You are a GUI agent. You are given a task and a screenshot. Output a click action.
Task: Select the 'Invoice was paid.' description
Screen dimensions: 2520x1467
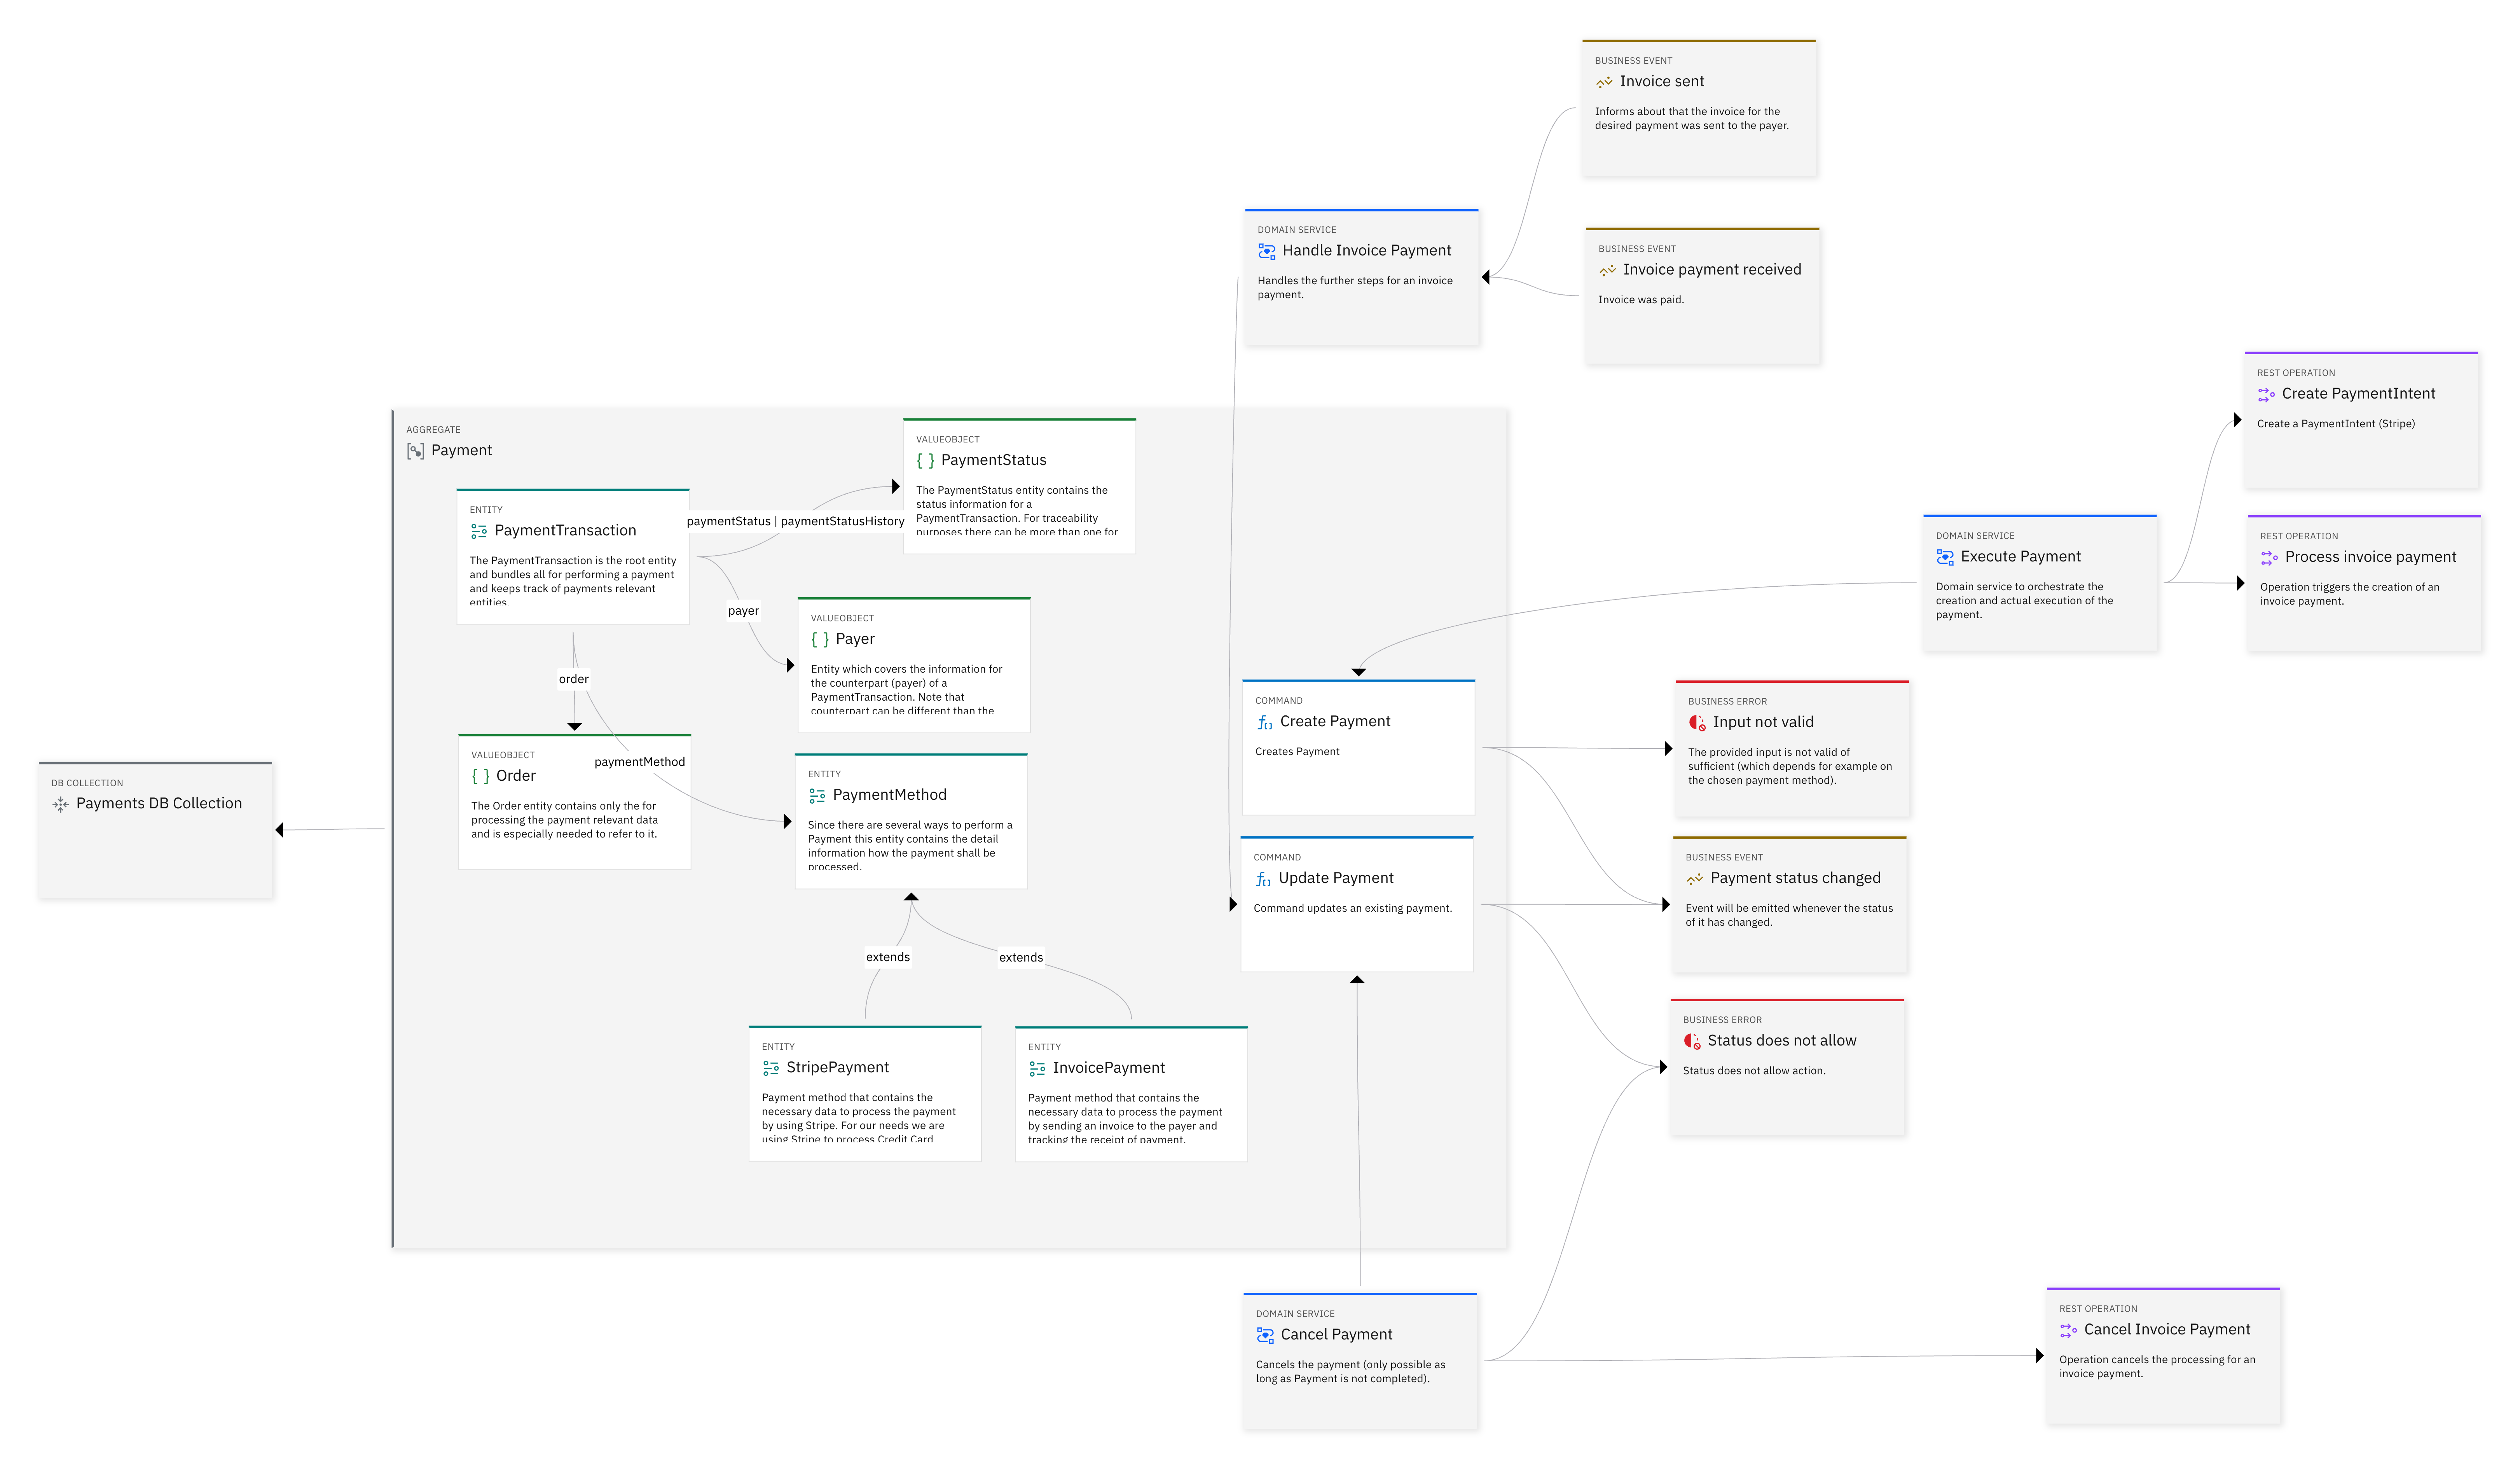click(1641, 300)
